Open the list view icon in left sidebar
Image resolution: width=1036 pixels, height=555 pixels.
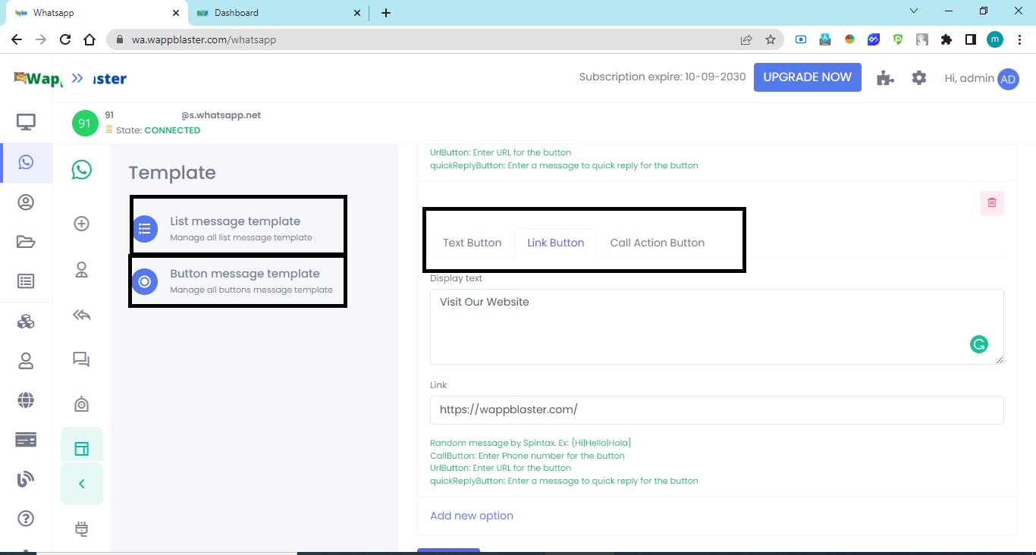click(26, 281)
